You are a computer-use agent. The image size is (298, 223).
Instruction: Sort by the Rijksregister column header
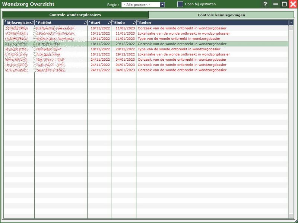coord(18,23)
